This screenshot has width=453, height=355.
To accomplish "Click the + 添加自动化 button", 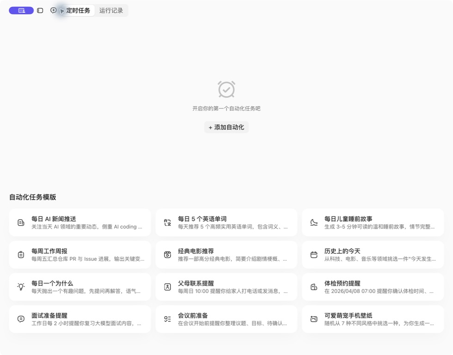I will [226, 127].
